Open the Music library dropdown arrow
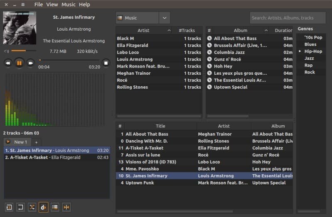The width and height of the screenshot is (332, 217). (x=165, y=18)
